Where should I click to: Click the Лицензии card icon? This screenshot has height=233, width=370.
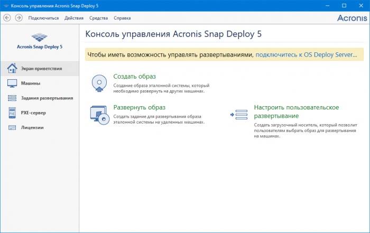point(12,127)
